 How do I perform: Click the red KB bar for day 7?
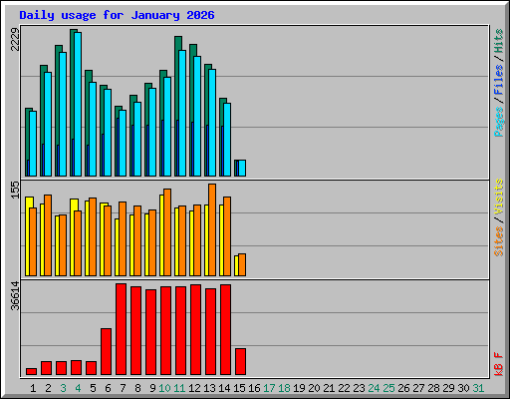click(121, 329)
